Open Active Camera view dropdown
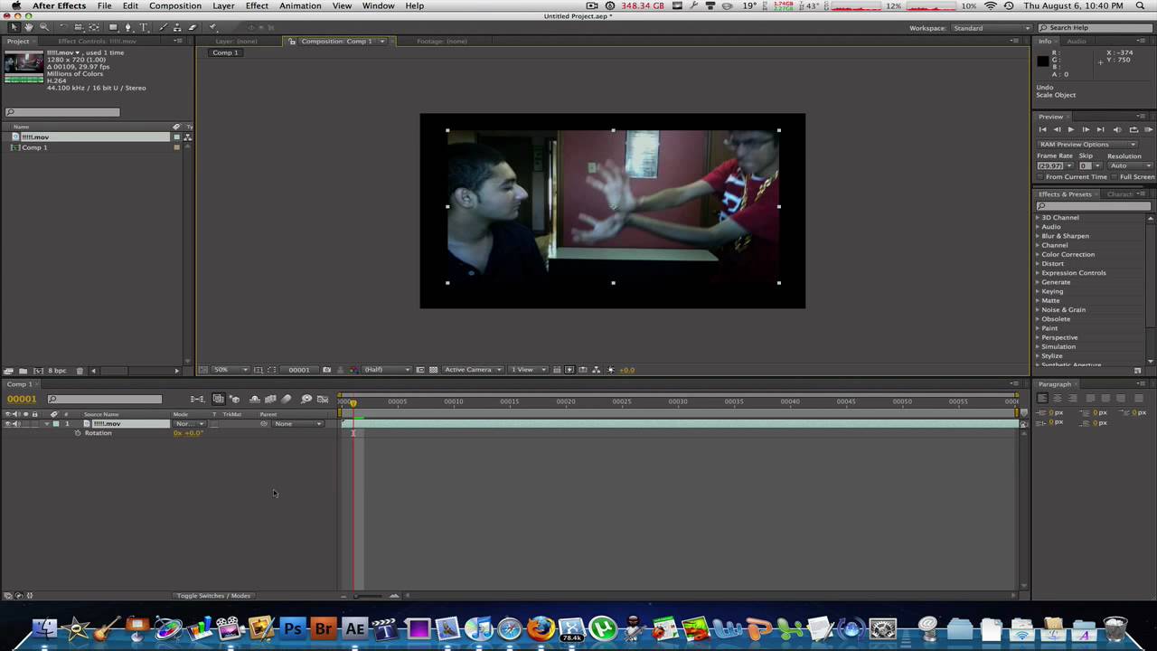The height and width of the screenshot is (651, 1157). (473, 370)
